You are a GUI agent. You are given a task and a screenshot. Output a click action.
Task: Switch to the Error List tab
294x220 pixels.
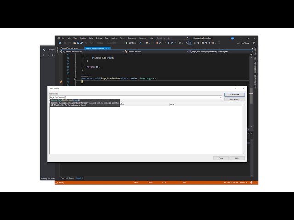[x=64, y=178]
